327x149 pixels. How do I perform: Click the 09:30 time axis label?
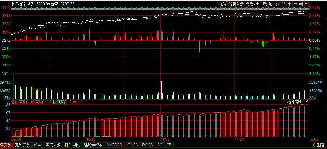tap(16, 139)
